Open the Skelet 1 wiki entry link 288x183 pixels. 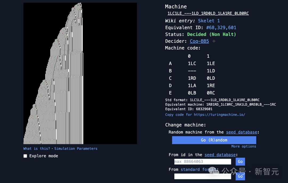[x=209, y=21]
